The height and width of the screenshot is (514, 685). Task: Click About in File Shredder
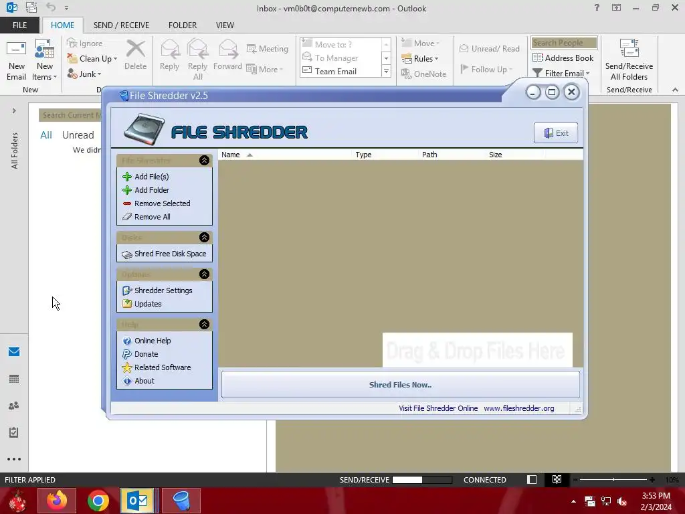coord(138,381)
